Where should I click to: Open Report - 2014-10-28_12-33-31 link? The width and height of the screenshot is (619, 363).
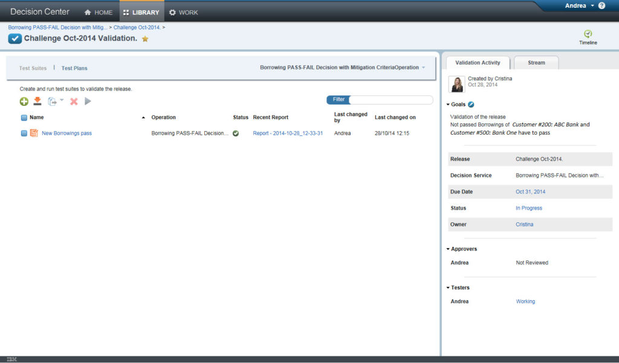point(288,133)
